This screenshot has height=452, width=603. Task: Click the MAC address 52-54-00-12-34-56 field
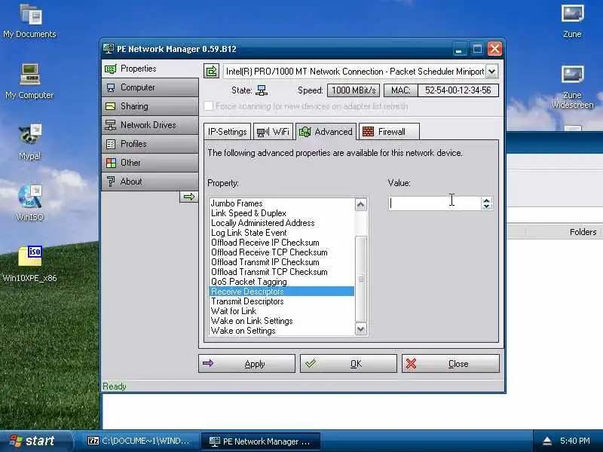[458, 90]
